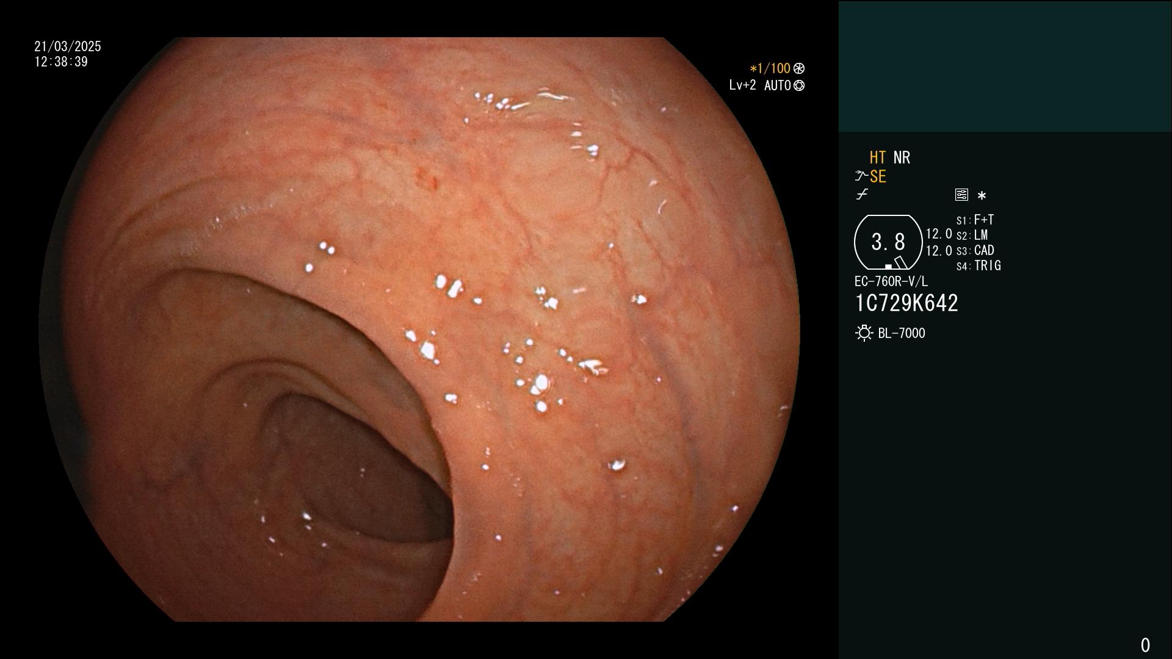Click the image counter 0
Screen dimensions: 1172x659
1145,645
